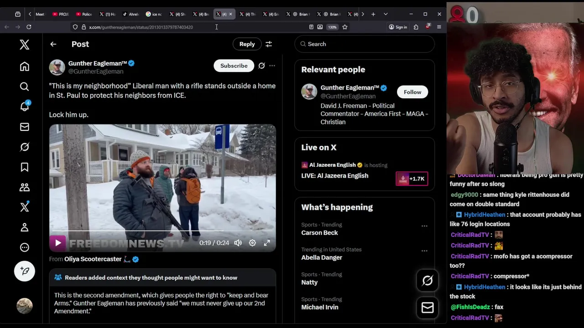The image size is (584, 328).
Task: Open a new browser tab
Action: point(373,14)
